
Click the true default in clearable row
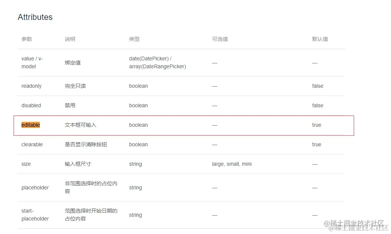tap(317, 144)
